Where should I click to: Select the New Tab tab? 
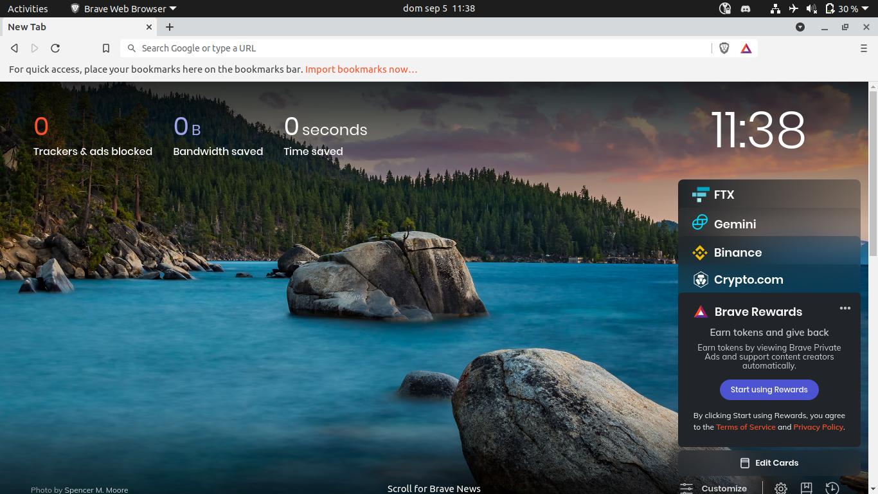pyautogui.click(x=80, y=27)
